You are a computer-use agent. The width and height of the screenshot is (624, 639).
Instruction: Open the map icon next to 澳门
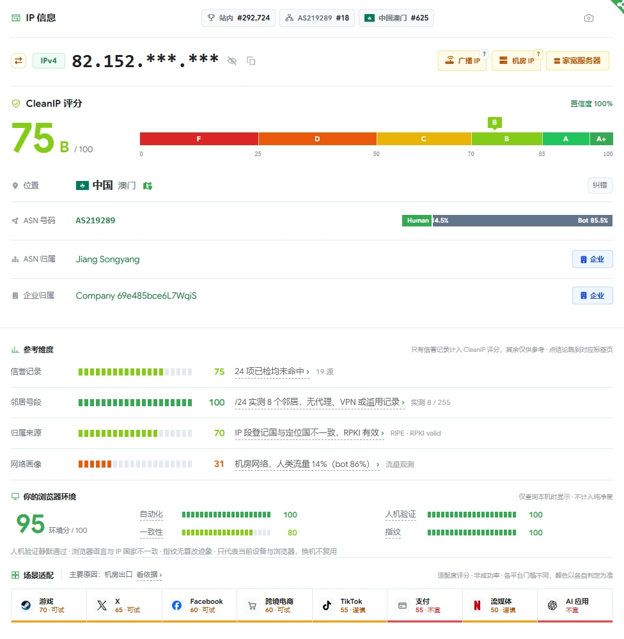pyautogui.click(x=148, y=186)
